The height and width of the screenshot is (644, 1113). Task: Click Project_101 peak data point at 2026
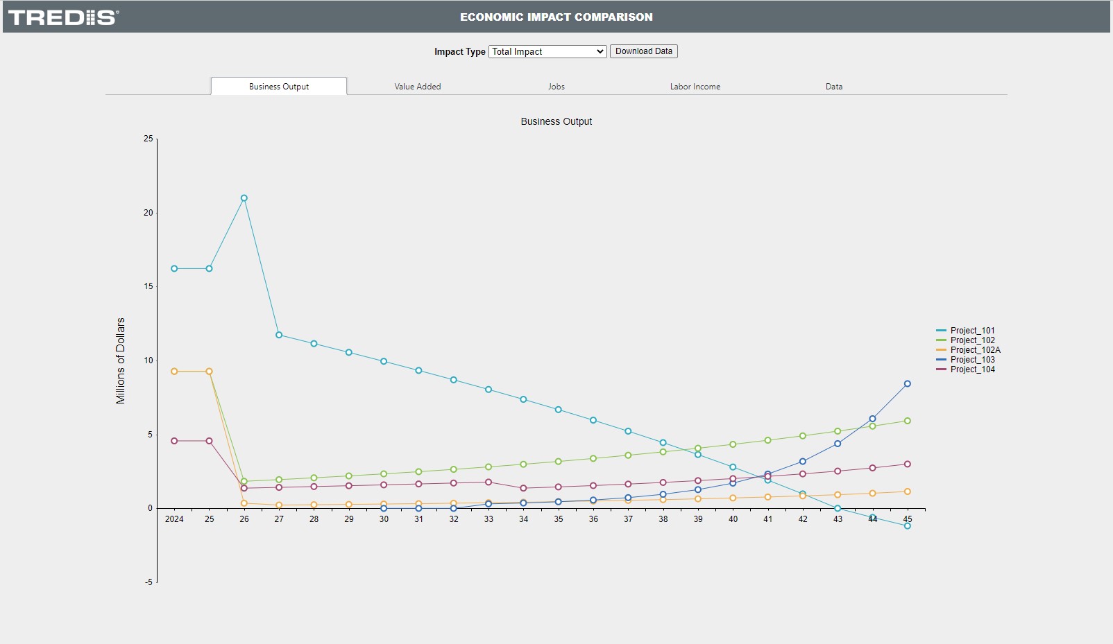(x=244, y=198)
